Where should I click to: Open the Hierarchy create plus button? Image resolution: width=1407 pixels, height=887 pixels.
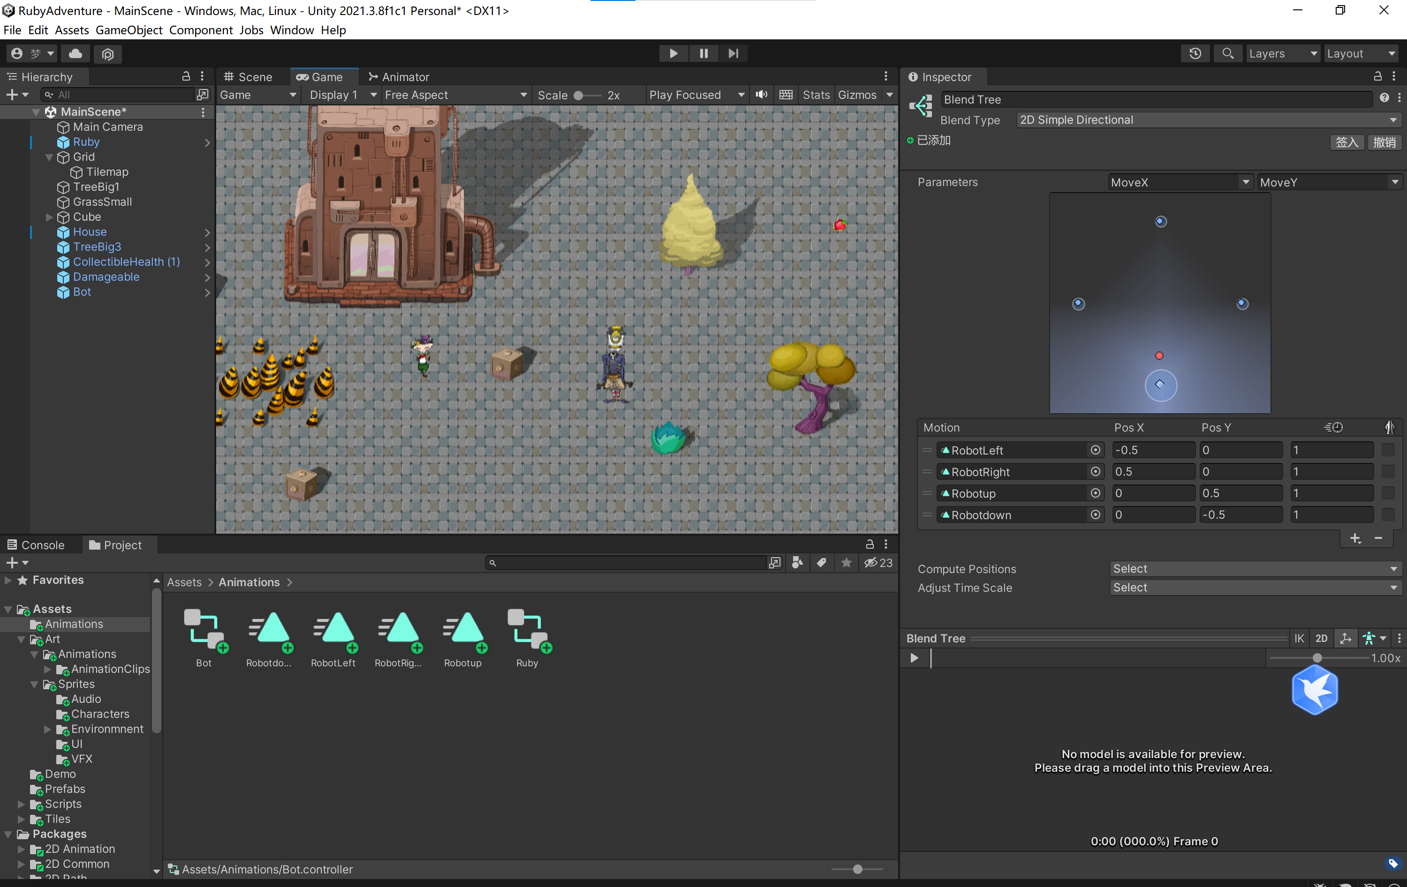16,95
